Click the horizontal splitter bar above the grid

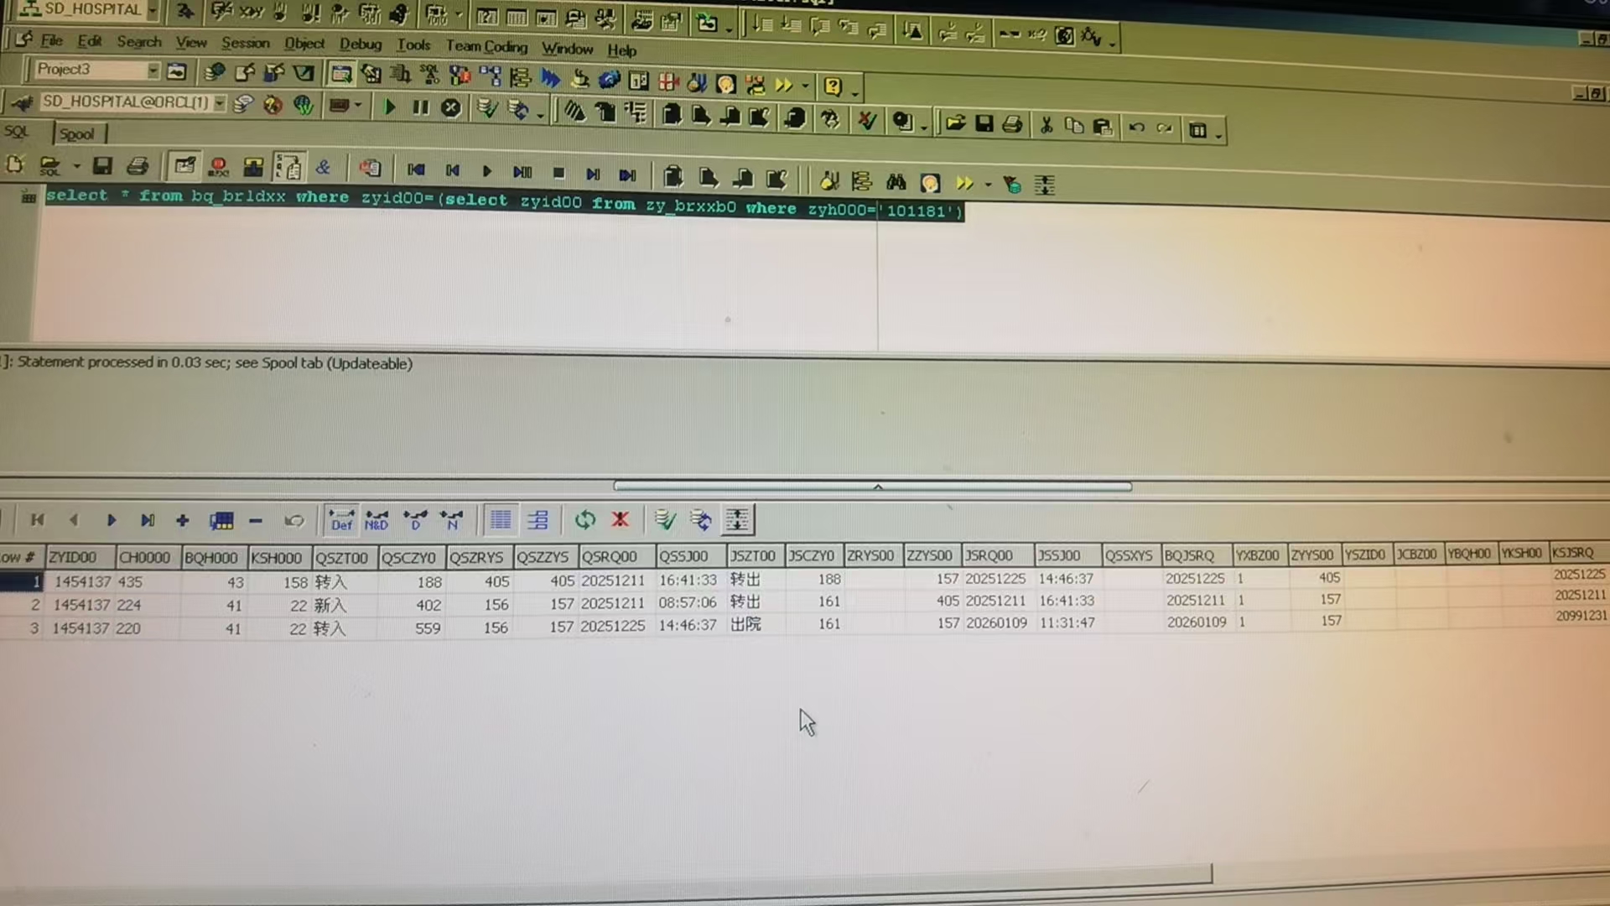(872, 487)
